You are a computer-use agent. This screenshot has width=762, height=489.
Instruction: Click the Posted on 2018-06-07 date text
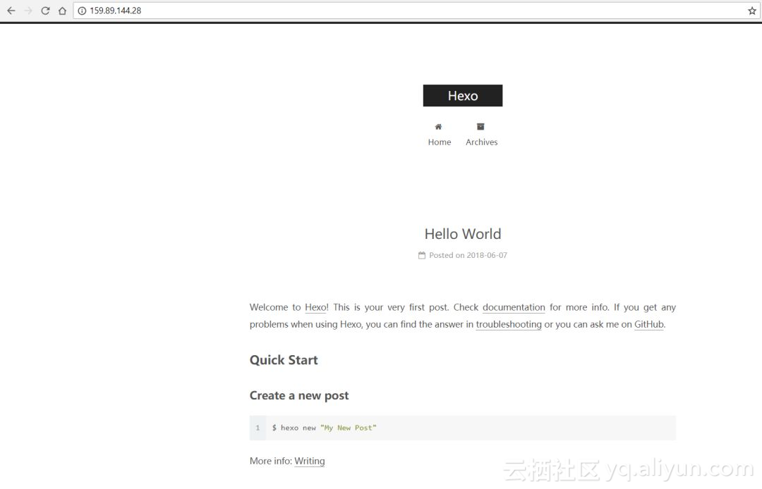click(x=468, y=255)
